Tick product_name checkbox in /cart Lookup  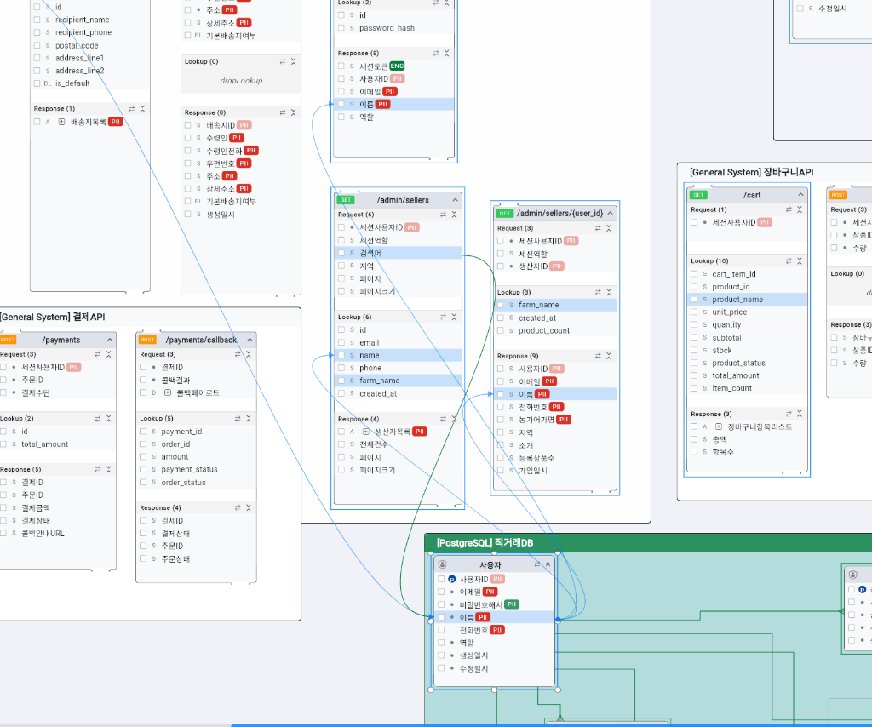[x=694, y=300]
